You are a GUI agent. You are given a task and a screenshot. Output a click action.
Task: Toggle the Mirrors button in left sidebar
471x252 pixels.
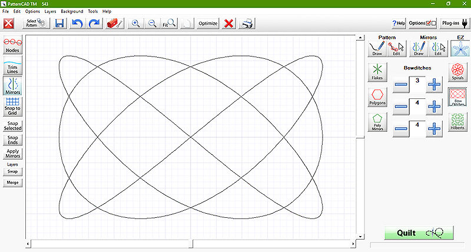pyautogui.click(x=13, y=85)
